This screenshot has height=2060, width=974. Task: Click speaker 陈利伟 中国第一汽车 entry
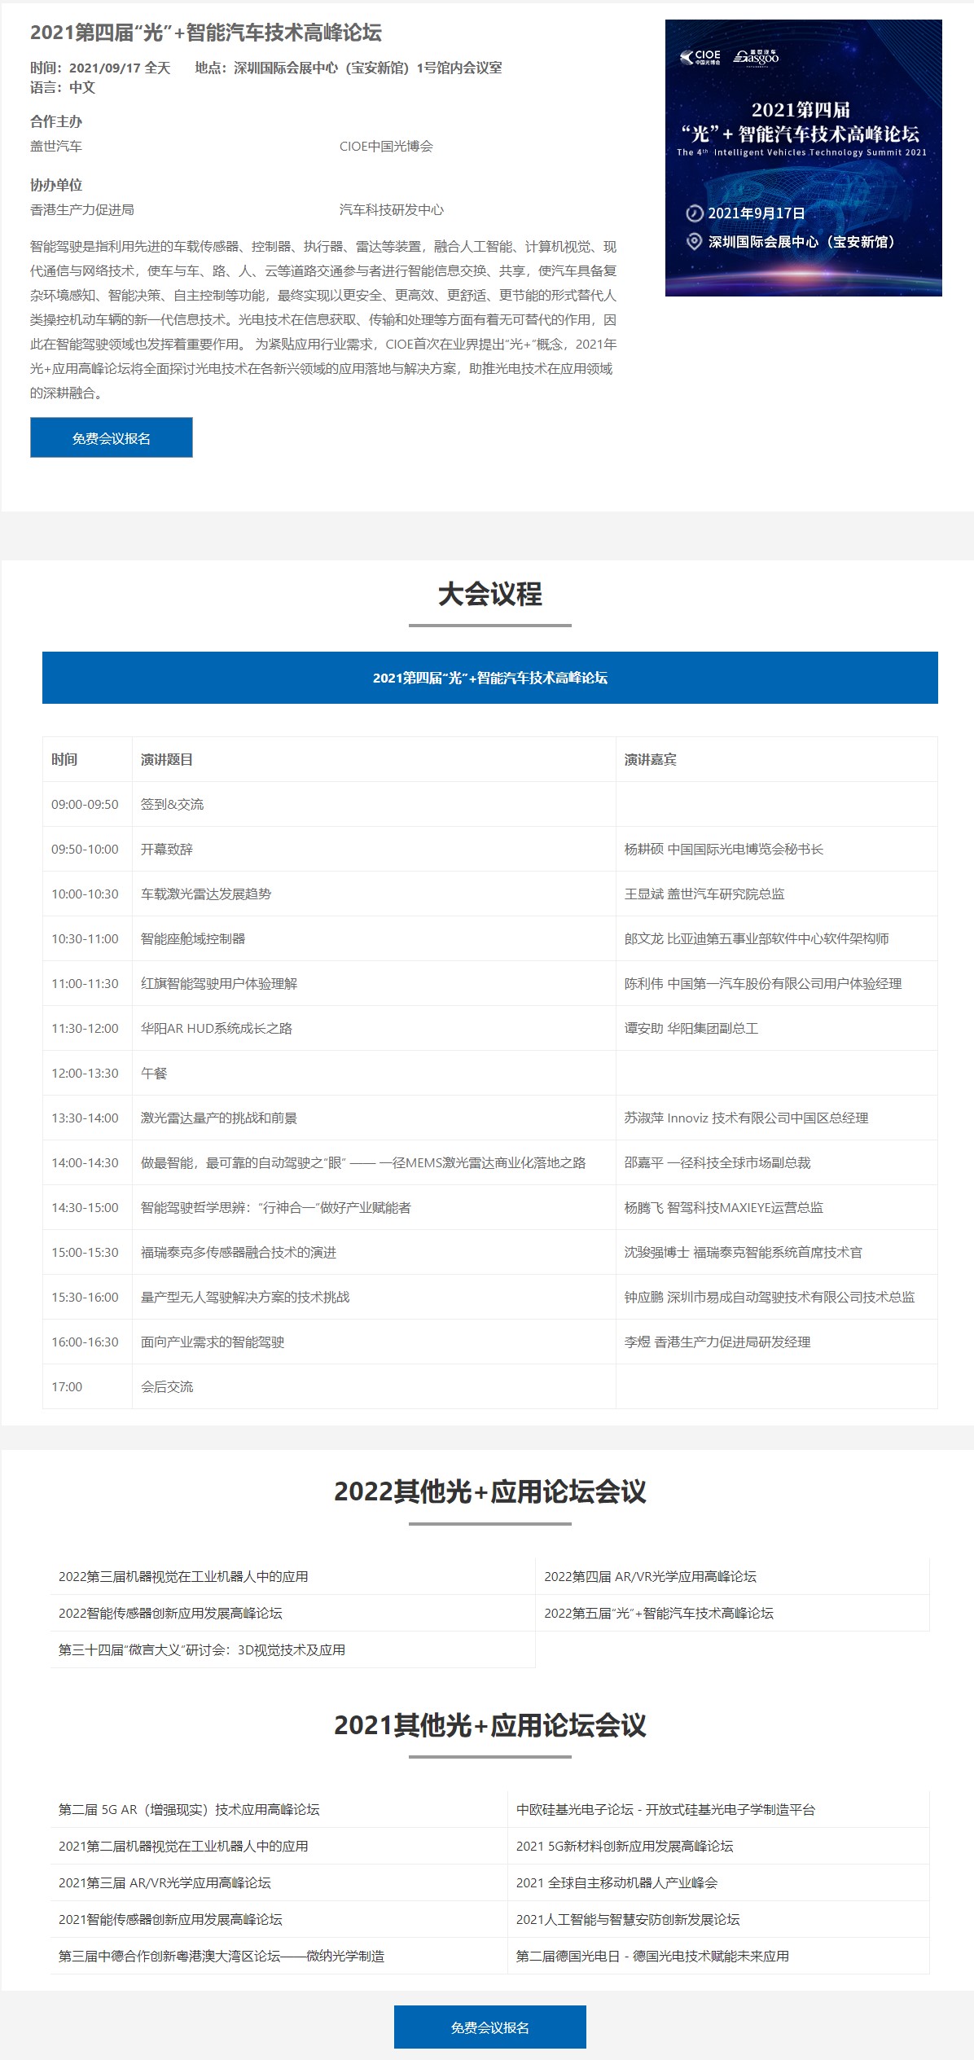pyautogui.click(x=763, y=983)
